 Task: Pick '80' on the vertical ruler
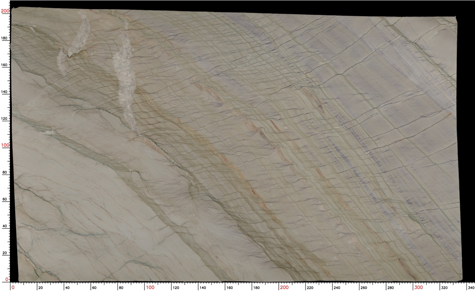pyautogui.click(x=5, y=172)
